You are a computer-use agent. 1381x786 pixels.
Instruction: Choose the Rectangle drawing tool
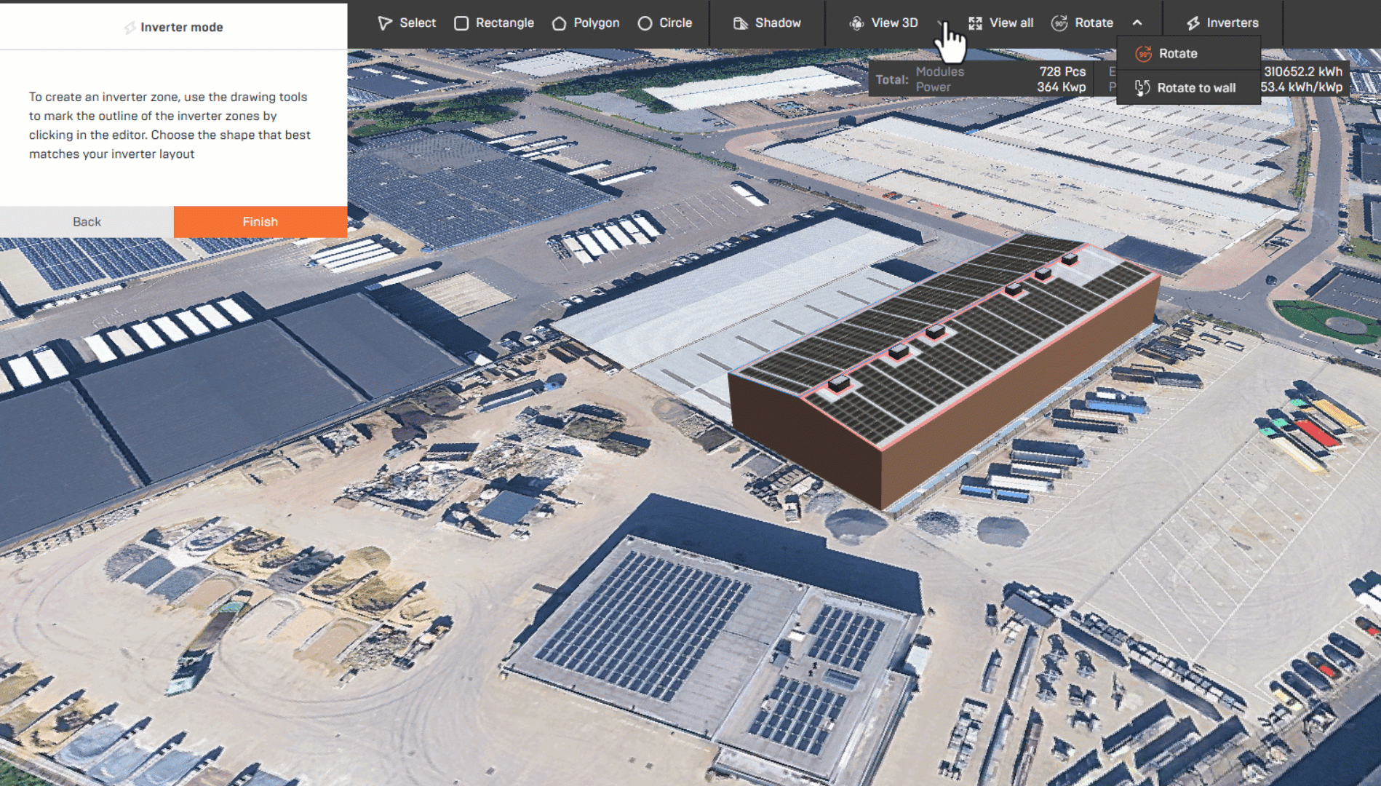coord(494,23)
